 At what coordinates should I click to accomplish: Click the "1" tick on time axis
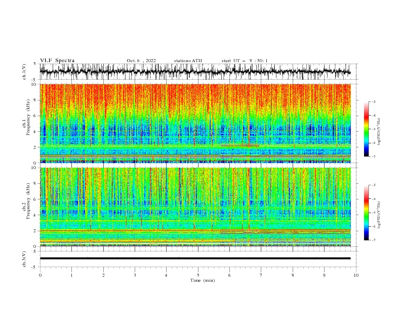[71, 275]
